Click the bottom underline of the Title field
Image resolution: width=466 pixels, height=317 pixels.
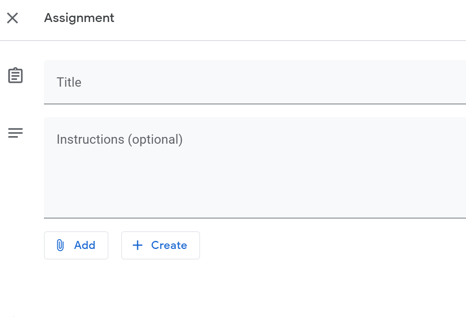(x=253, y=104)
